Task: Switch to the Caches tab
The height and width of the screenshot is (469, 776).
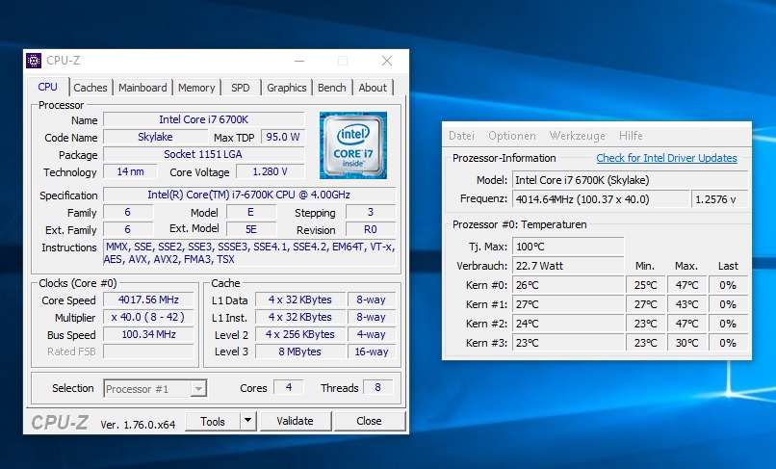Action: pyautogui.click(x=91, y=88)
